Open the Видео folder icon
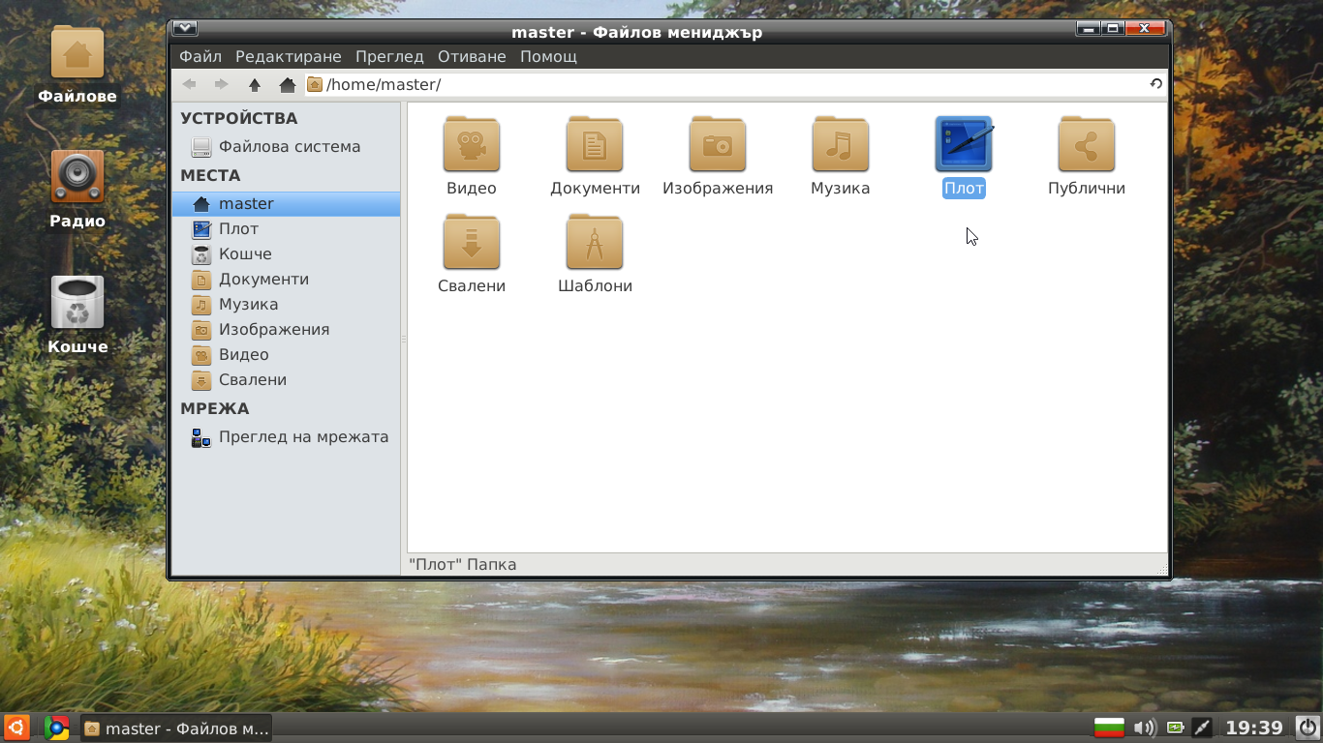Screen dimensions: 1323x743 (x=472, y=144)
